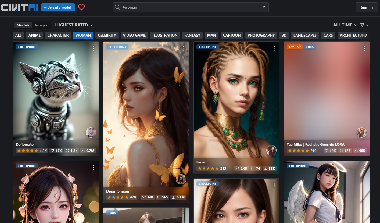This screenshot has height=223, width=380.
Task: Click the search magnifier icon
Action: [x=117, y=7]
